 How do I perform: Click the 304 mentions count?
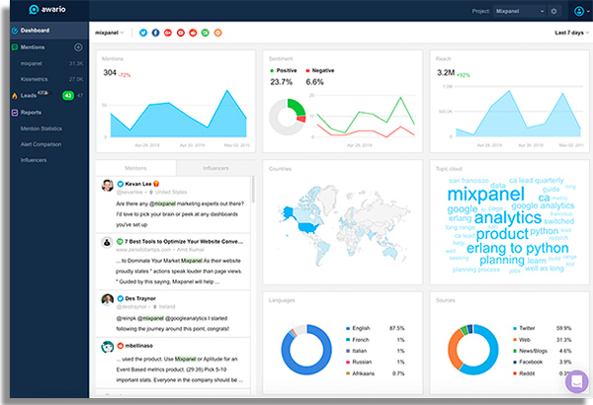tap(110, 73)
